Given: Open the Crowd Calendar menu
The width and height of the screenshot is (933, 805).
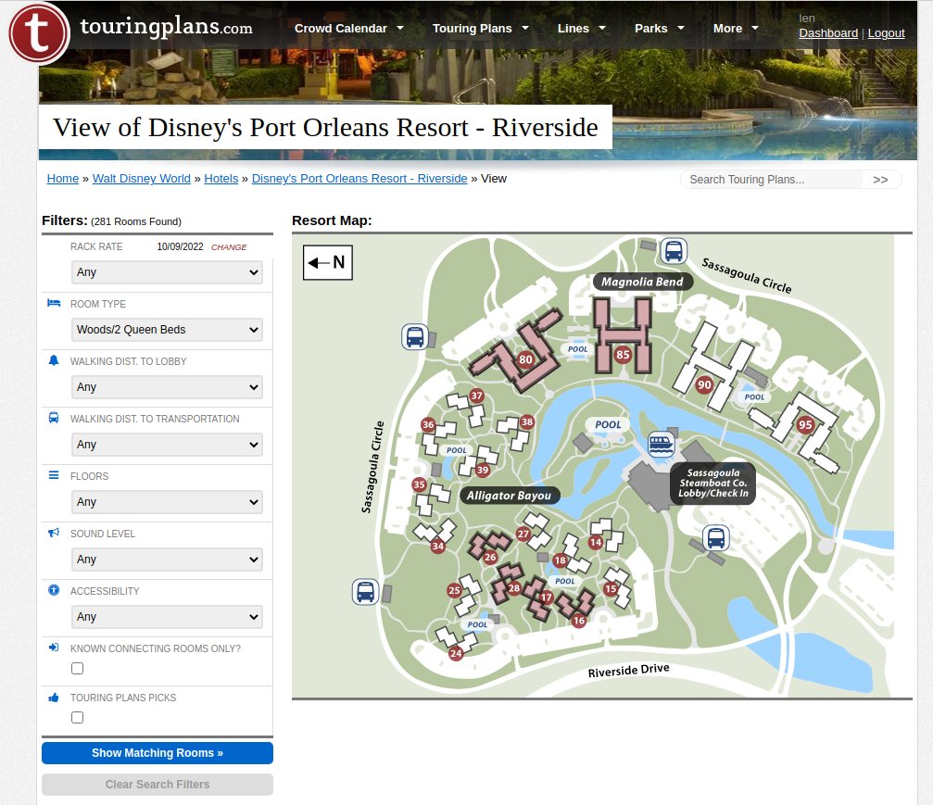Looking at the screenshot, I should click(348, 29).
